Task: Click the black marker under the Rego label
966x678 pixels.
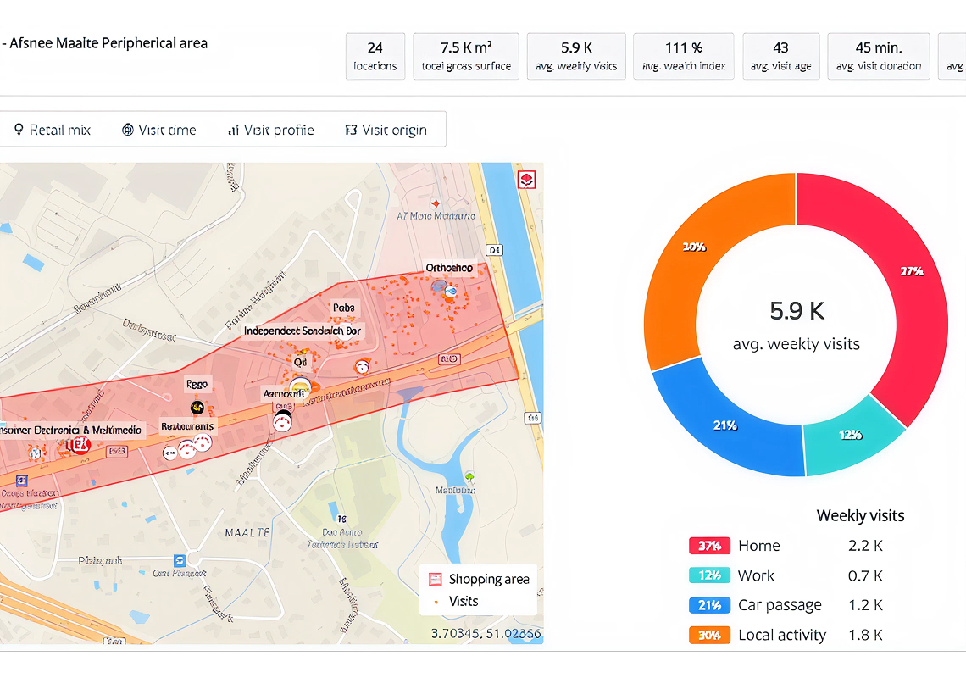Action: coord(197,408)
